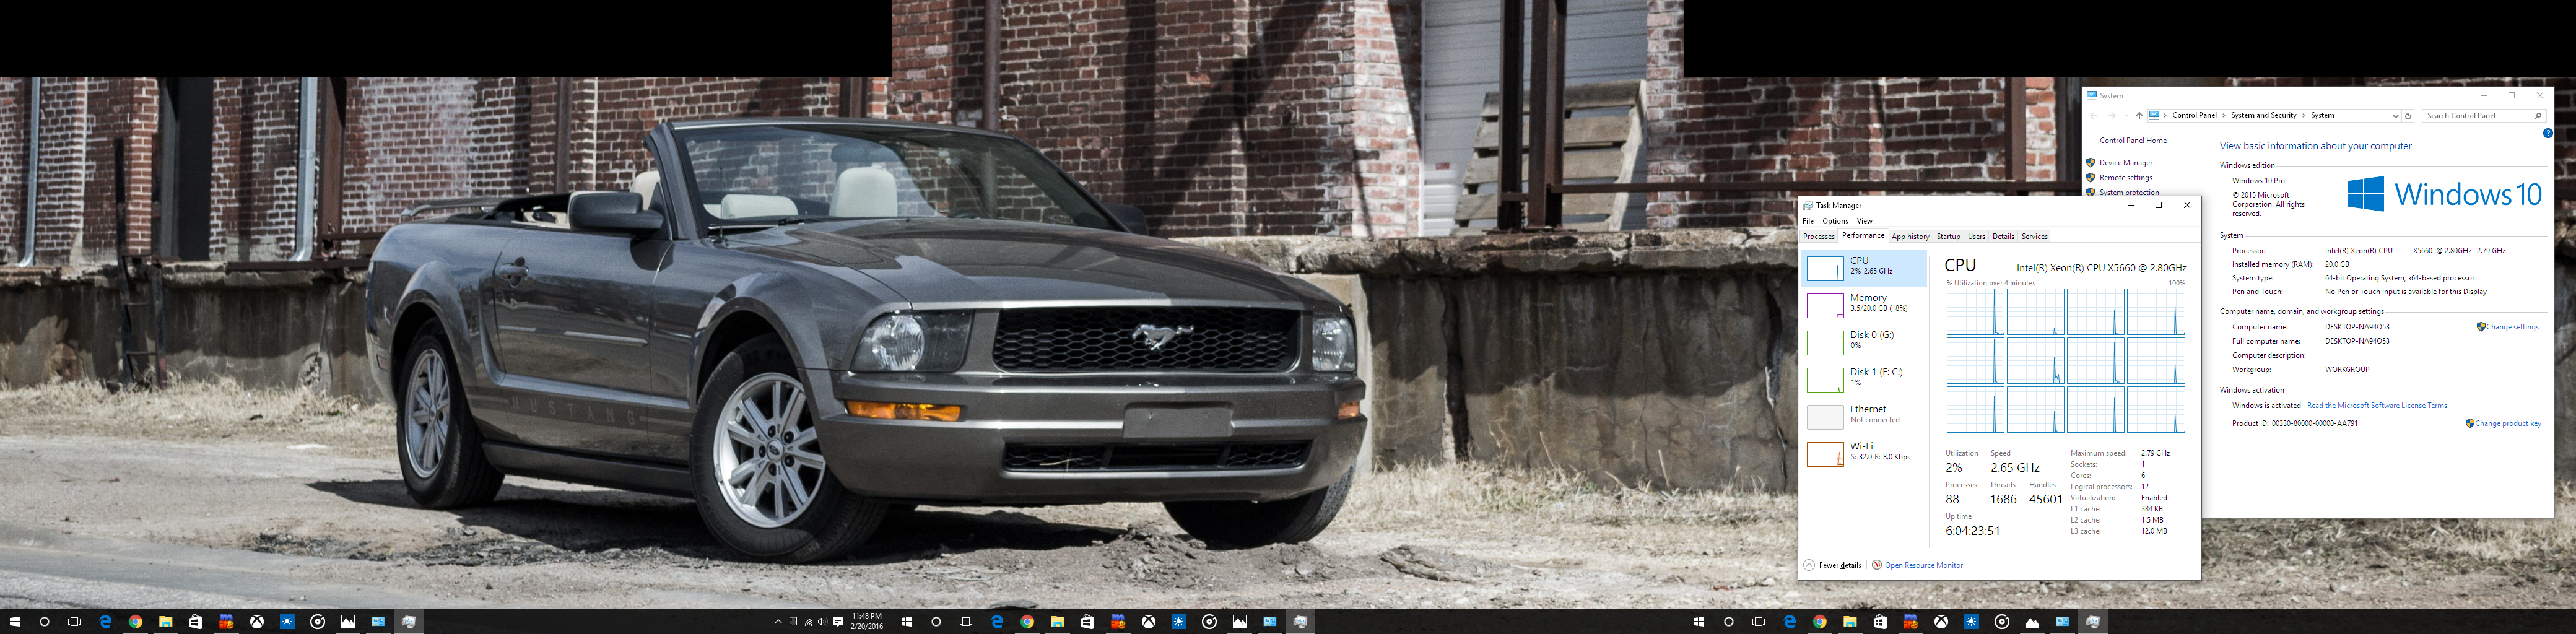Click the volume speaker icon in system tray
Image resolution: width=2576 pixels, height=634 pixels.
tap(822, 622)
